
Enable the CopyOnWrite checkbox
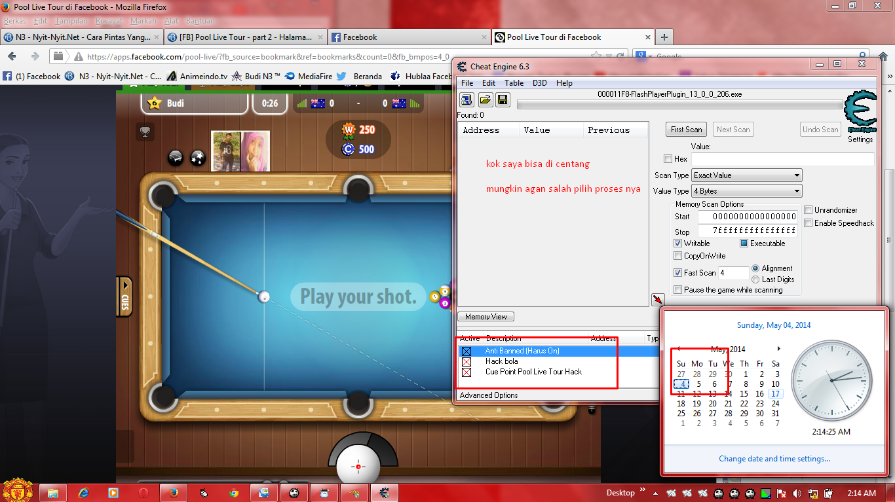pyautogui.click(x=678, y=256)
